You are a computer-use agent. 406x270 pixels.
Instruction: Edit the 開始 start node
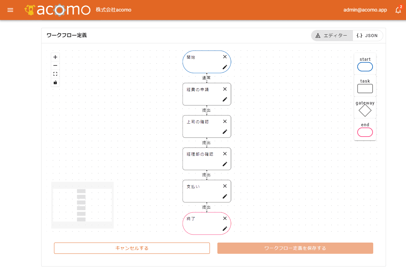225,67
